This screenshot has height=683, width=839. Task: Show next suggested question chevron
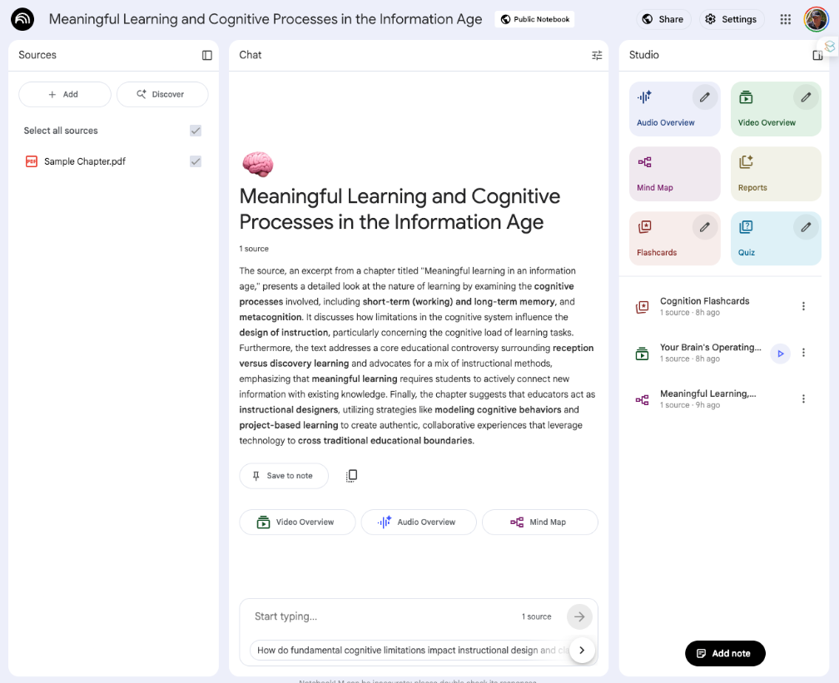click(582, 651)
